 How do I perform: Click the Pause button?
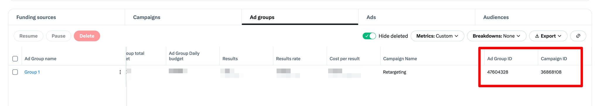pyautogui.click(x=59, y=36)
